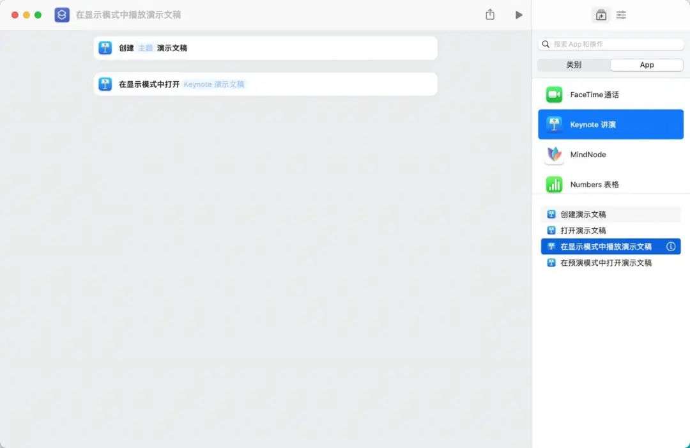Select FaceTime 通话 in app list
This screenshot has width=690, height=448.
pos(611,95)
